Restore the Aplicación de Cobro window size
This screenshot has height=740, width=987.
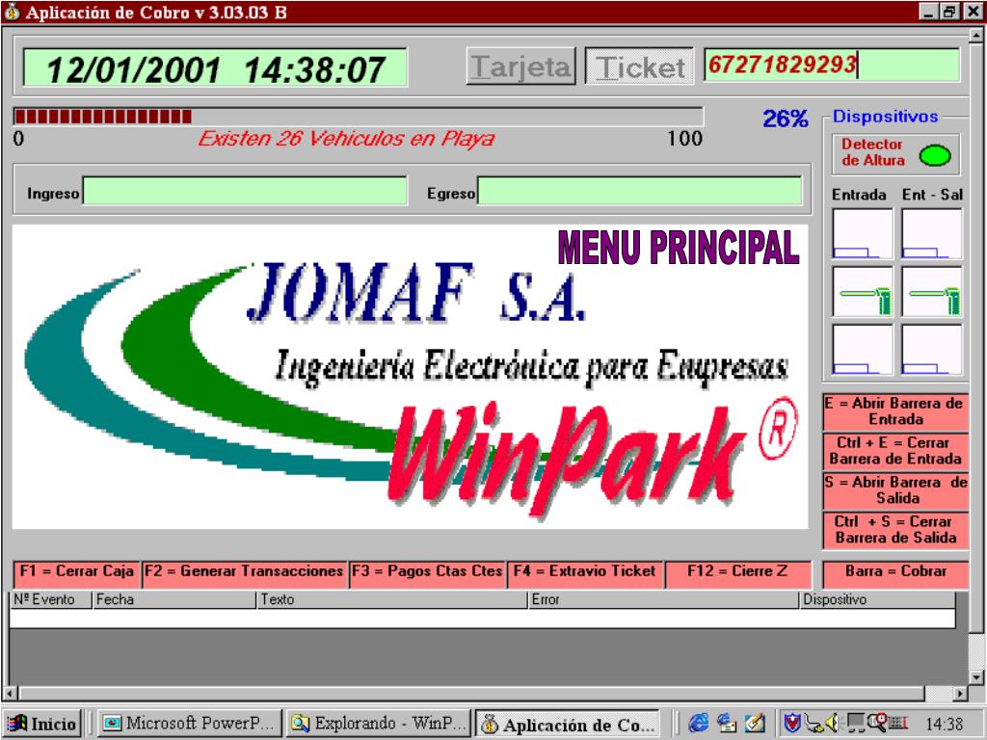coord(948,12)
